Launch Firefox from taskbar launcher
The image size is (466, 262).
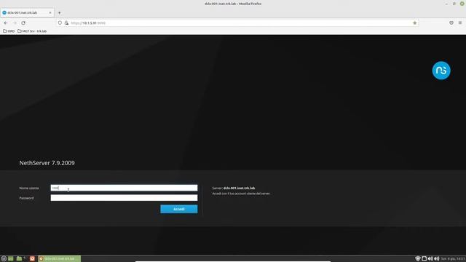pos(32,259)
